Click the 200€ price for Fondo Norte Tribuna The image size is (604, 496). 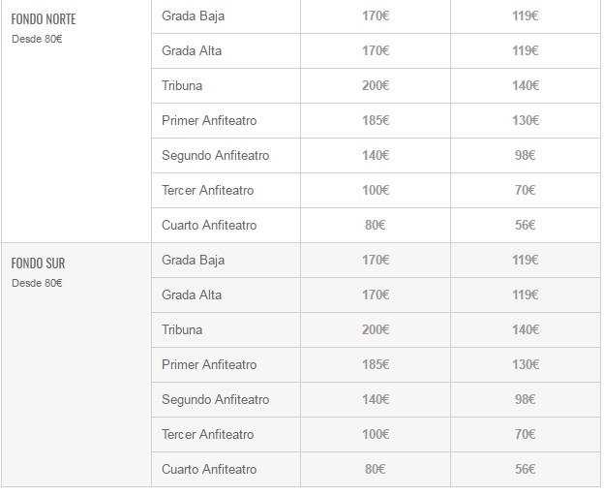[375, 85]
